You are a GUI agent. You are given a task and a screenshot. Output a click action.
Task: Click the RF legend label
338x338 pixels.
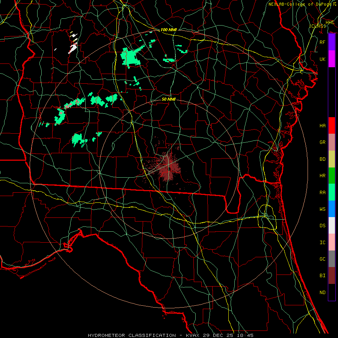click(323, 42)
